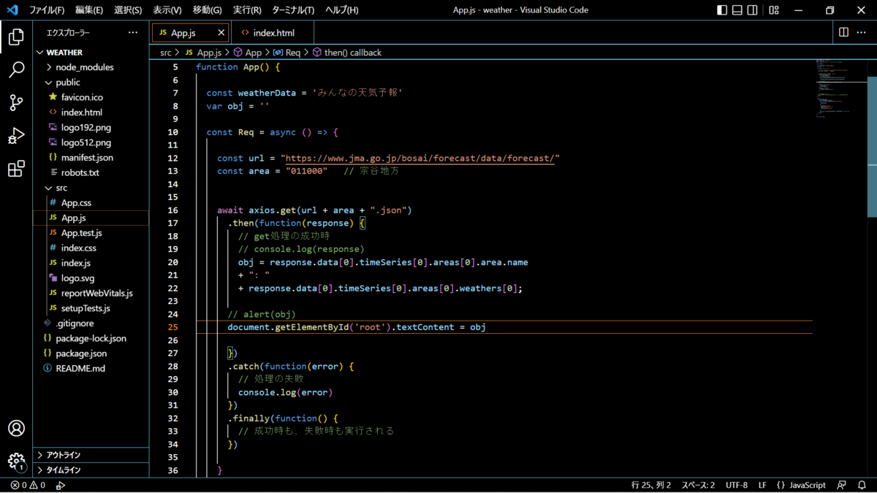The width and height of the screenshot is (877, 493).
Task: Collapse the WEATHER root folder
Action: click(x=91, y=53)
